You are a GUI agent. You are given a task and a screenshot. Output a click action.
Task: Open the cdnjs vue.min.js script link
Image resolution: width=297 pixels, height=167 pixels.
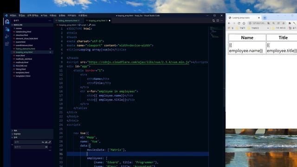pyautogui.click(x=139, y=62)
